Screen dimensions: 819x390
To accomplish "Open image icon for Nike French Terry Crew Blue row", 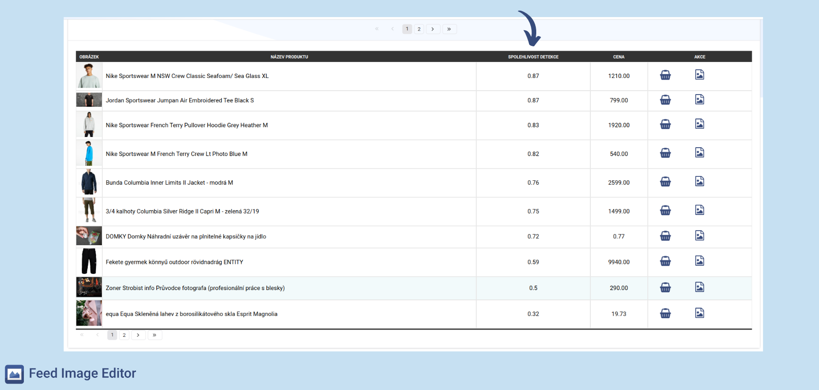I will (x=700, y=153).
